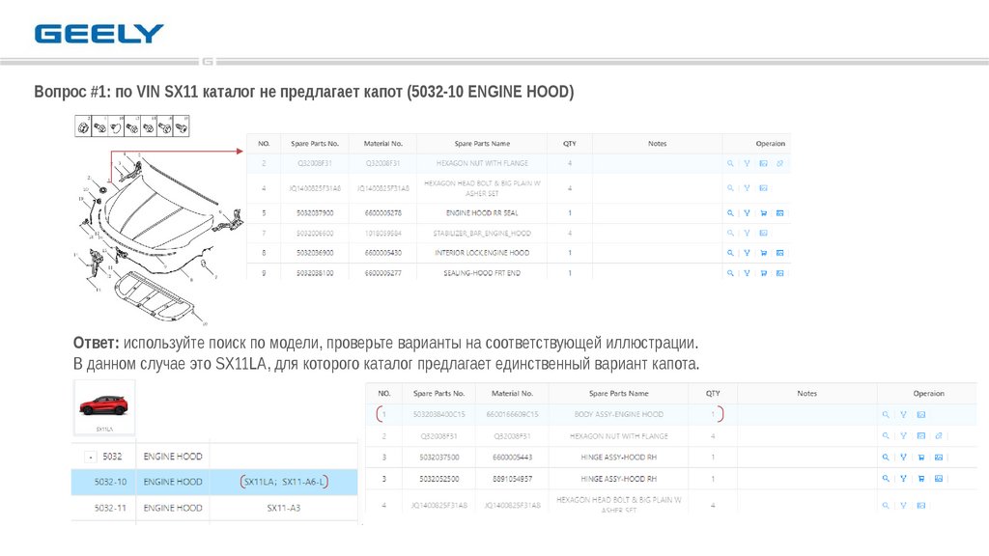Branch icon in INTERIOR LOCK,ENGINE HOOD row

point(747,253)
